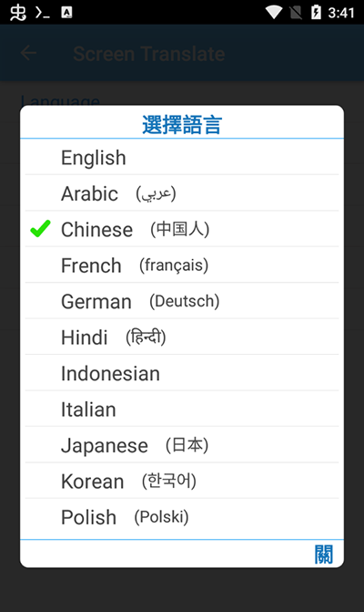The height and width of the screenshot is (612, 364).
Task: Close the dialog with the 關 button
Action: [x=324, y=555]
